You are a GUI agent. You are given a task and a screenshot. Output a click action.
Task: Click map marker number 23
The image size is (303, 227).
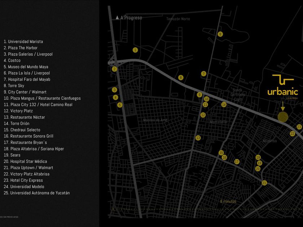pos(299,127)
